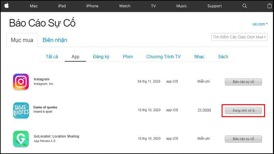This screenshot has width=274, height=154.
Task: Switch to the Biên nhận tab
Action: [55, 40]
